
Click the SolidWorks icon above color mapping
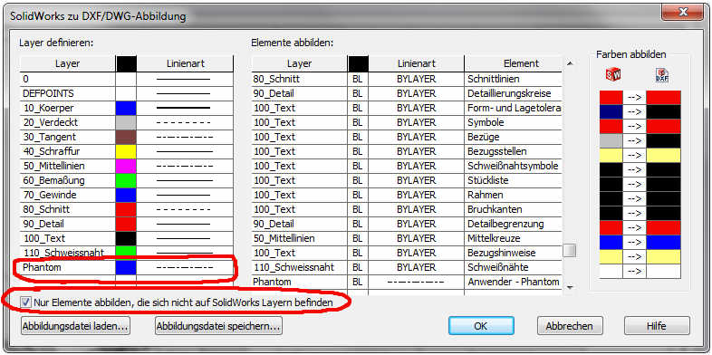(x=613, y=75)
